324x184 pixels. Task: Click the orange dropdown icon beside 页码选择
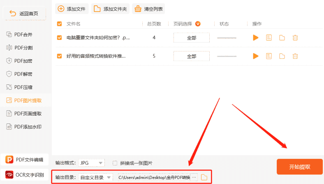pyautogui.click(x=198, y=24)
